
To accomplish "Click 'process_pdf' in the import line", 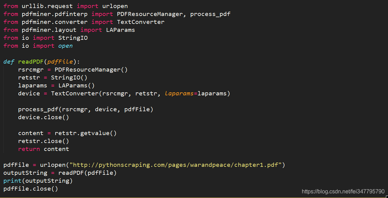I will point(210,14).
